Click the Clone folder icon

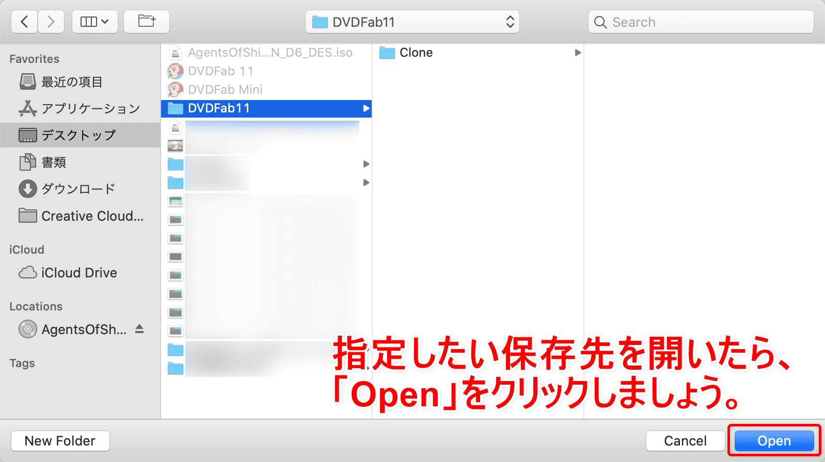[x=387, y=53]
